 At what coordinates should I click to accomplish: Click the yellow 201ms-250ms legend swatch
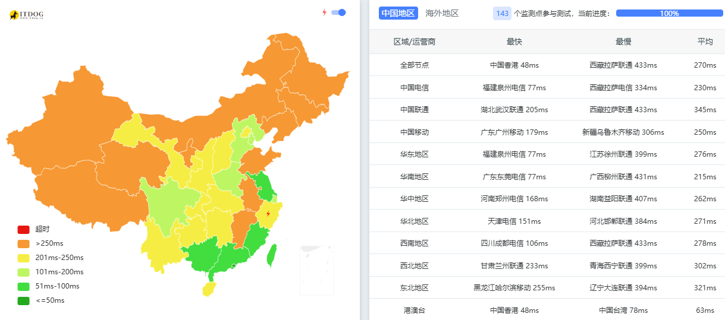(23, 258)
